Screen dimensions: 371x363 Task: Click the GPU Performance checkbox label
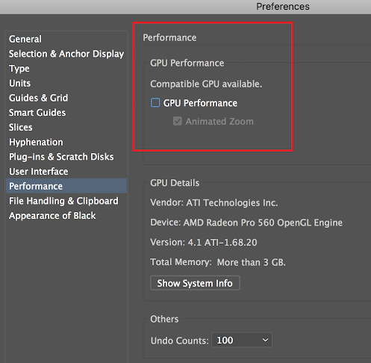click(x=200, y=103)
